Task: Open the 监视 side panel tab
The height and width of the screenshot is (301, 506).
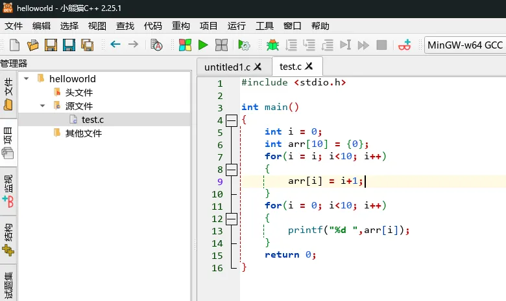Action: coord(8,191)
